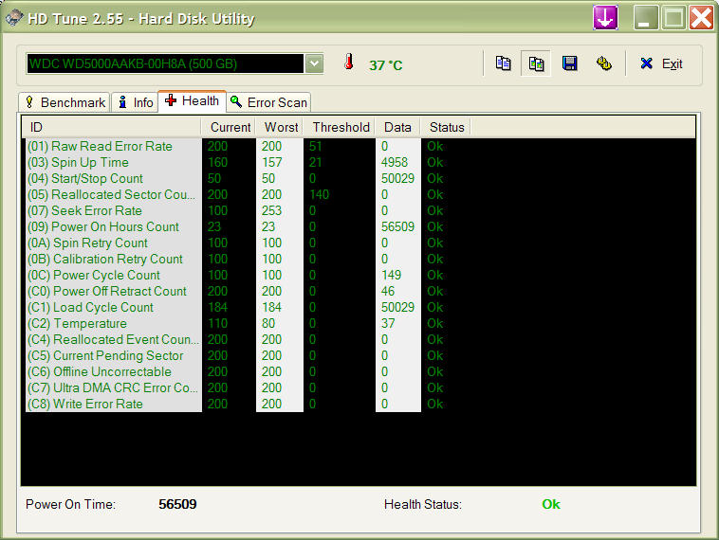
Task: Click Ok status in Write Error Rate row
Action: click(x=434, y=404)
